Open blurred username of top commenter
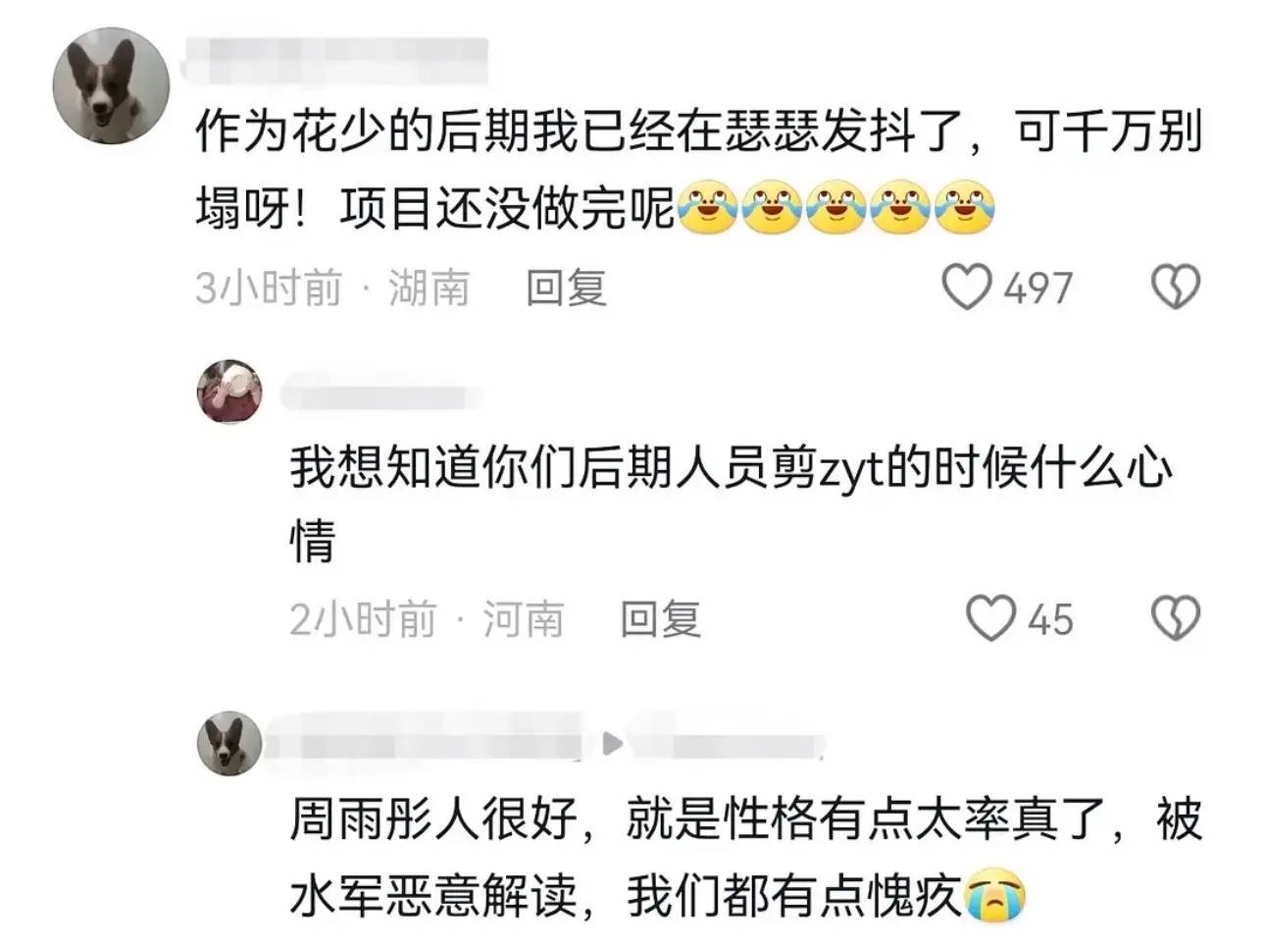Screen dimensions: 1265x947 (335, 61)
